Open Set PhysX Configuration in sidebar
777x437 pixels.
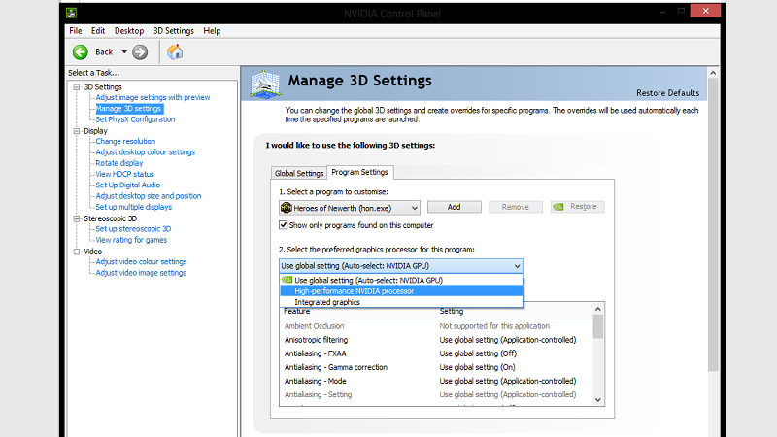coord(135,119)
